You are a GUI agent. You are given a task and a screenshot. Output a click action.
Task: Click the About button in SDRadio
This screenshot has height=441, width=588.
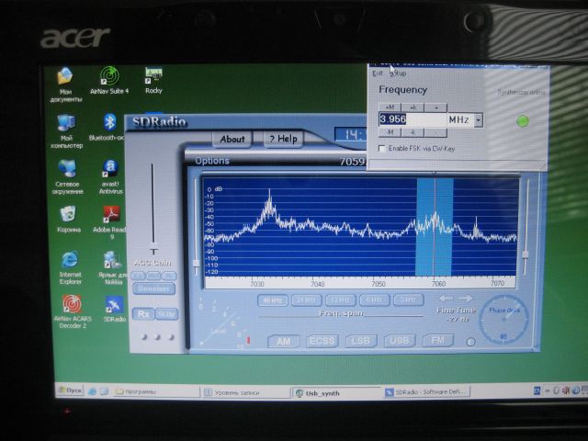(x=232, y=139)
